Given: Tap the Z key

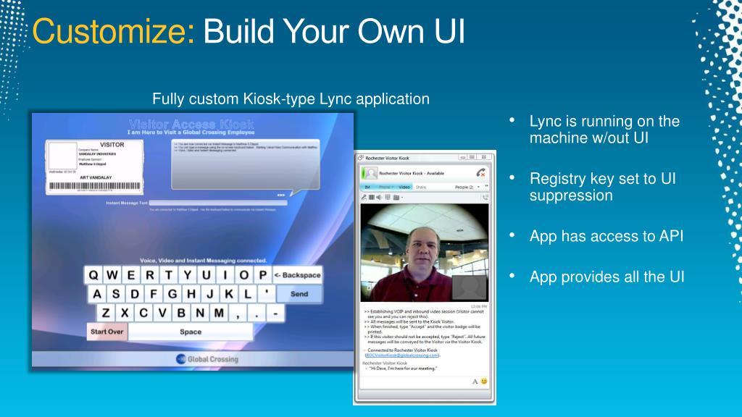Looking at the screenshot, I should click(x=106, y=313).
